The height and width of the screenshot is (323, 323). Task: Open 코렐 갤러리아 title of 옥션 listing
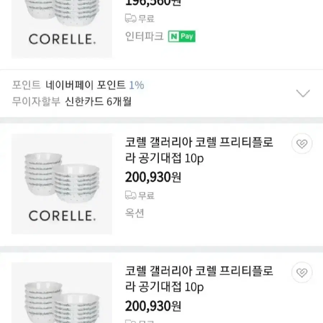point(199,150)
